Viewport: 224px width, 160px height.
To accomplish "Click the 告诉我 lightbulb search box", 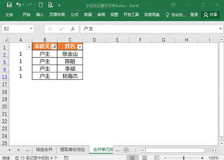I will [x=175, y=15].
